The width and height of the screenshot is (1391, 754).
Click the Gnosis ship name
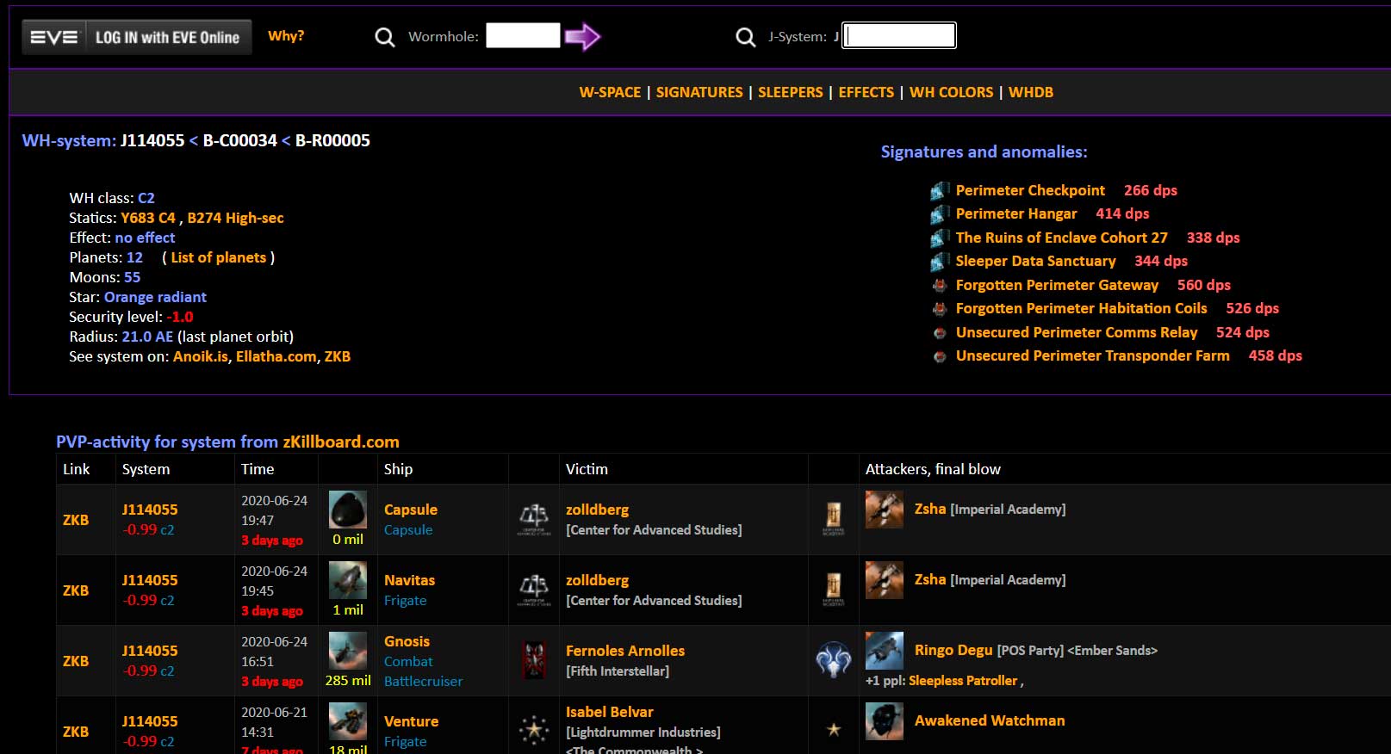(407, 641)
